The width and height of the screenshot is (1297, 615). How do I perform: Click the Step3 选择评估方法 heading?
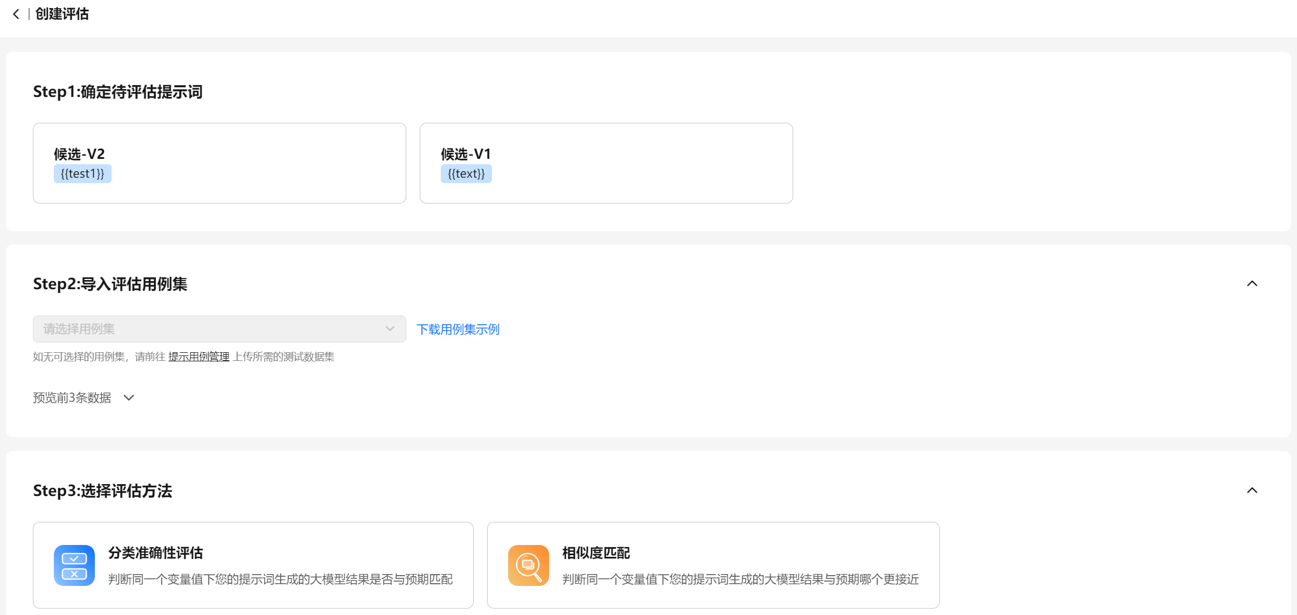point(103,491)
